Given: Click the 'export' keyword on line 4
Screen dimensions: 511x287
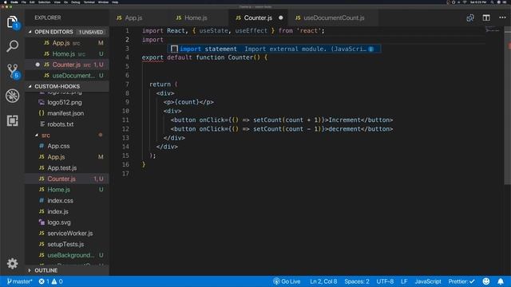Looking at the screenshot, I should pyautogui.click(x=153, y=57).
